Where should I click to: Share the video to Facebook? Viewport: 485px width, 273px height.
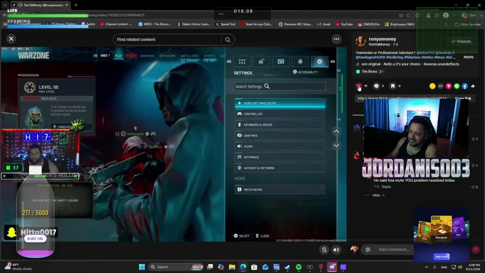point(465,86)
